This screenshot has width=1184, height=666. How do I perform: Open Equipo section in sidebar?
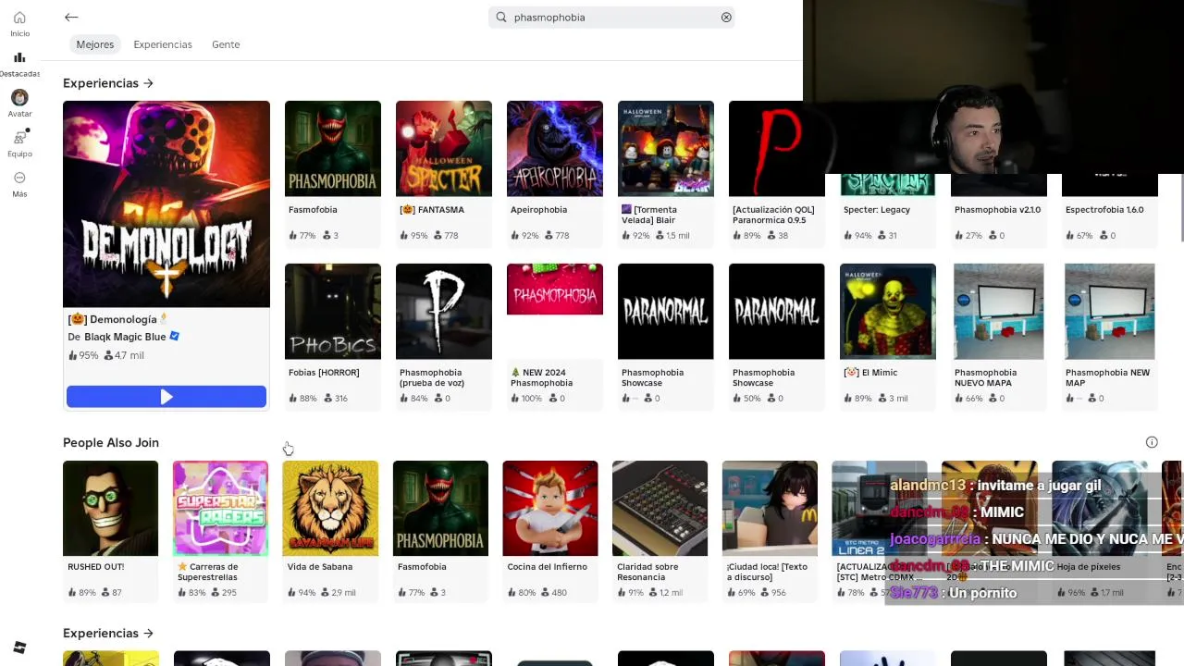click(19, 143)
